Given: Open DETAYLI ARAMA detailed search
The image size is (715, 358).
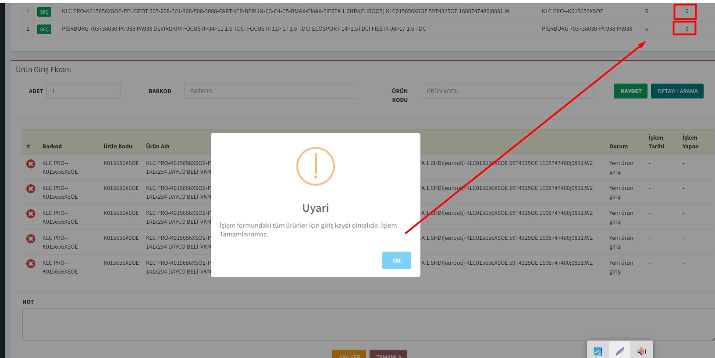Looking at the screenshot, I should click(677, 91).
